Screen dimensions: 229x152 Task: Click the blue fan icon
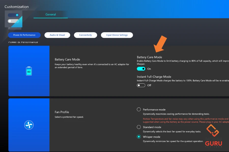click(x=29, y=125)
